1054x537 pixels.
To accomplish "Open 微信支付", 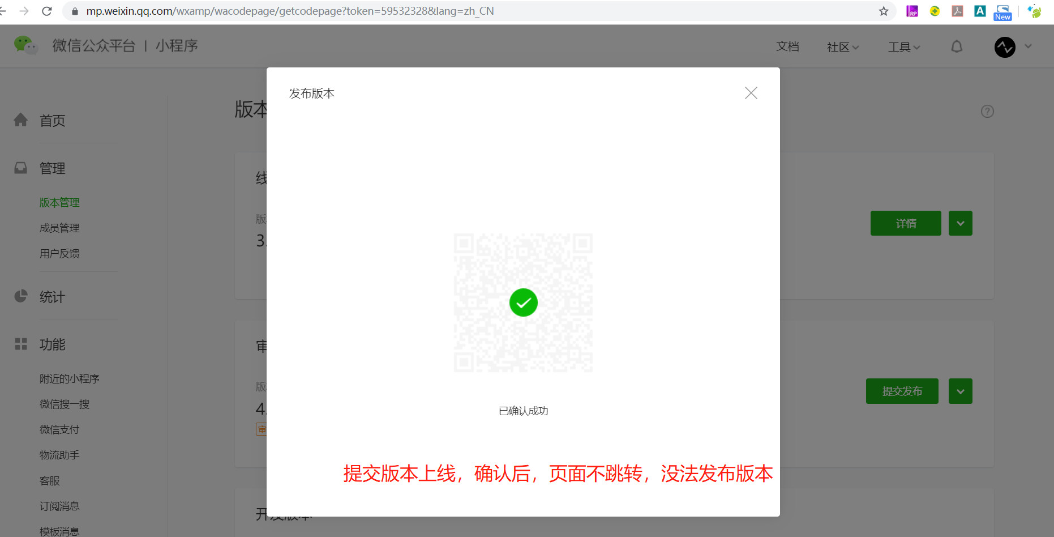I will click(59, 430).
